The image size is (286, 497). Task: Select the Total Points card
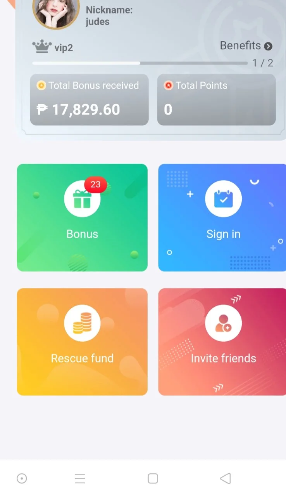pyautogui.click(x=216, y=100)
